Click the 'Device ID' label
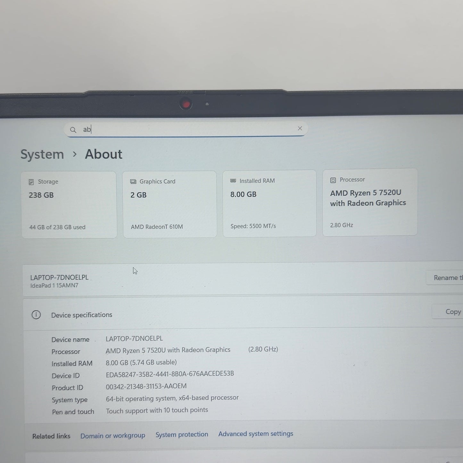Viewport: 463px width, 463px height. [x=66, y=376]
